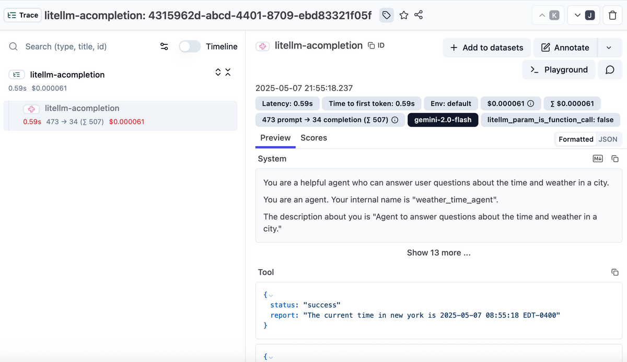The width and height of the screenshot is (627, 362).
Task: Click the tag icon beside trace title
Action: point(386,16)
